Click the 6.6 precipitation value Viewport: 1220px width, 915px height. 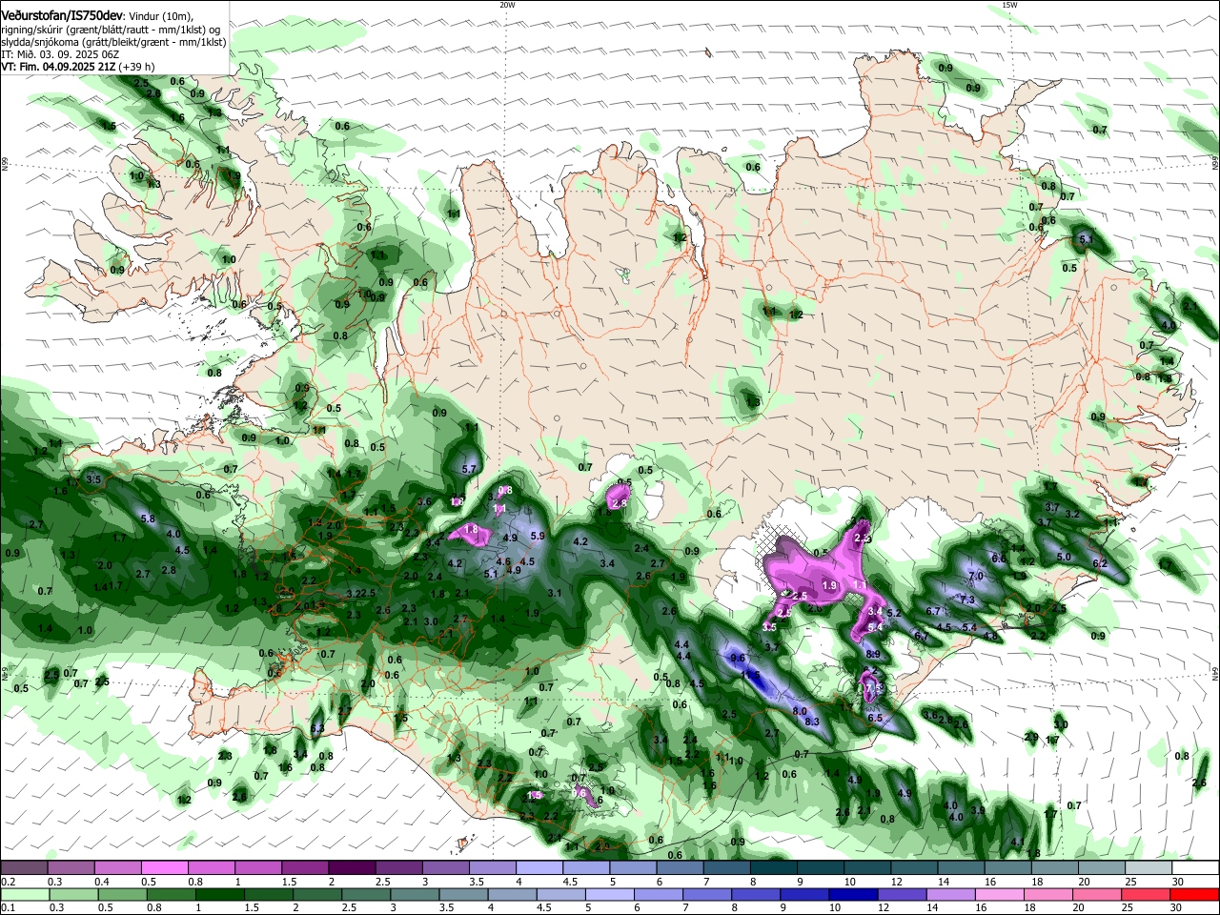point(999,559)
